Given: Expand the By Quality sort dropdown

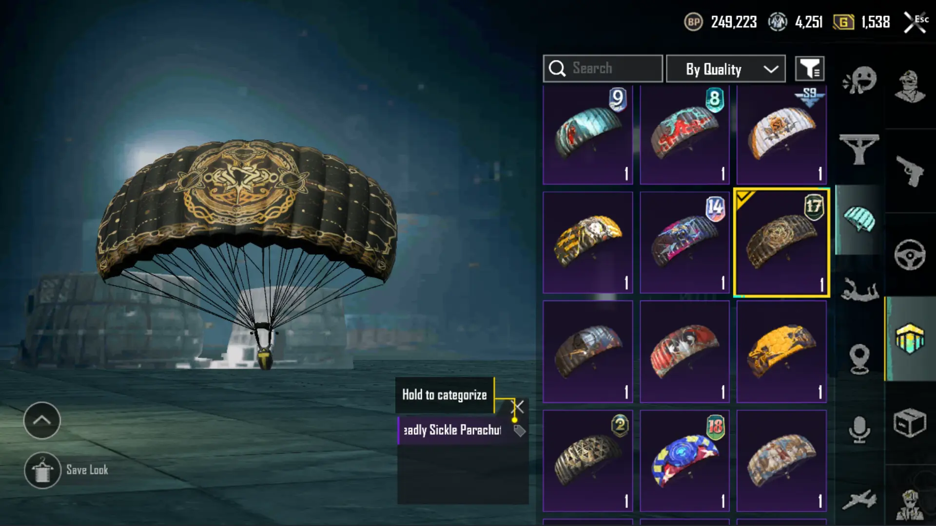Looking at the screenshot, I should click(x=726, y=69).
